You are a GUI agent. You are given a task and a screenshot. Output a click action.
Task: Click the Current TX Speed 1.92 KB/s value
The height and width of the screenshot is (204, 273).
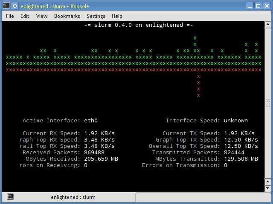tap(239, 133)
